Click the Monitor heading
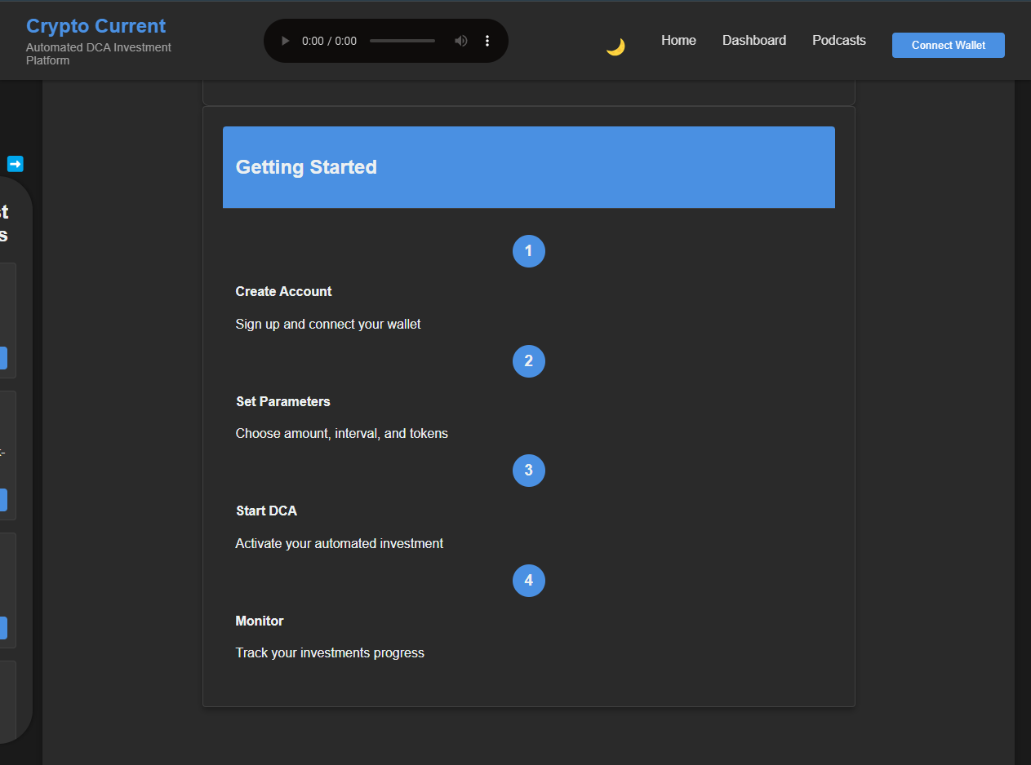 pos(260,621)
